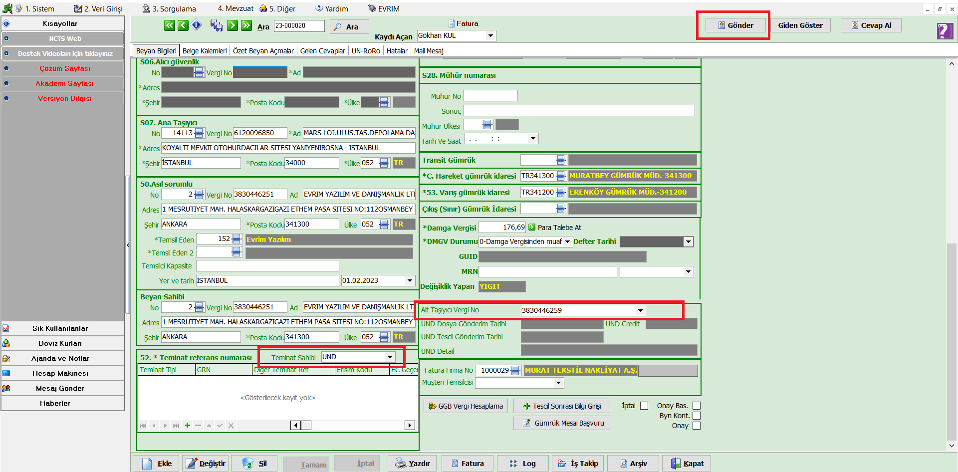
Task: Expand Yer ve tarih date 01.02.2023 dropdown
Action: (410, 281)
